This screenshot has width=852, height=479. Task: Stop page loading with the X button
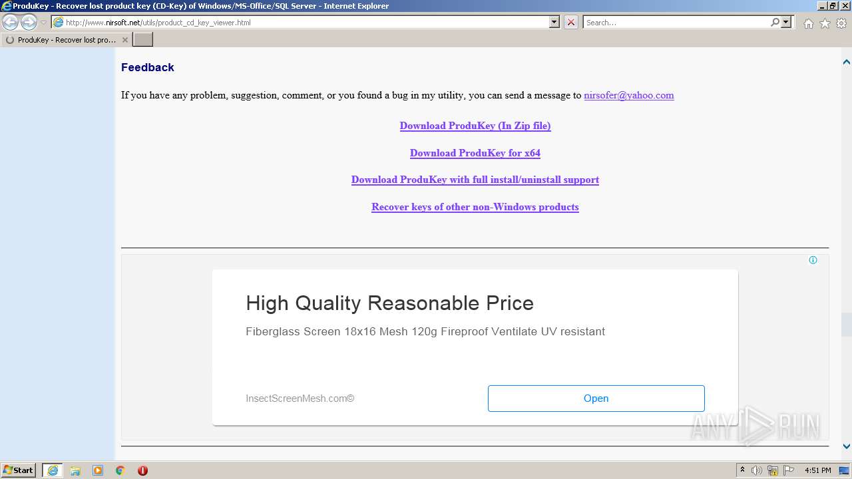point(571,23)
